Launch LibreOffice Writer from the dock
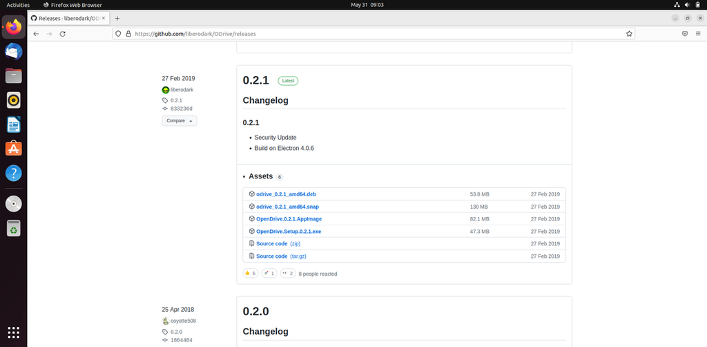The image size is (707, 347). coord(14,124)
